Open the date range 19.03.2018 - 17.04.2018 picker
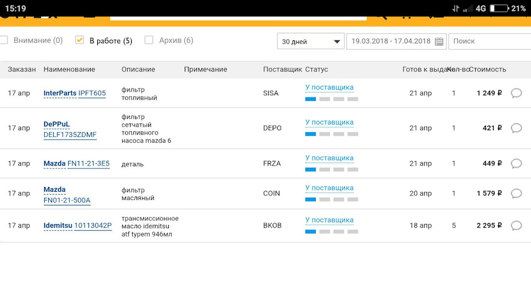 (x=391, y=42)
